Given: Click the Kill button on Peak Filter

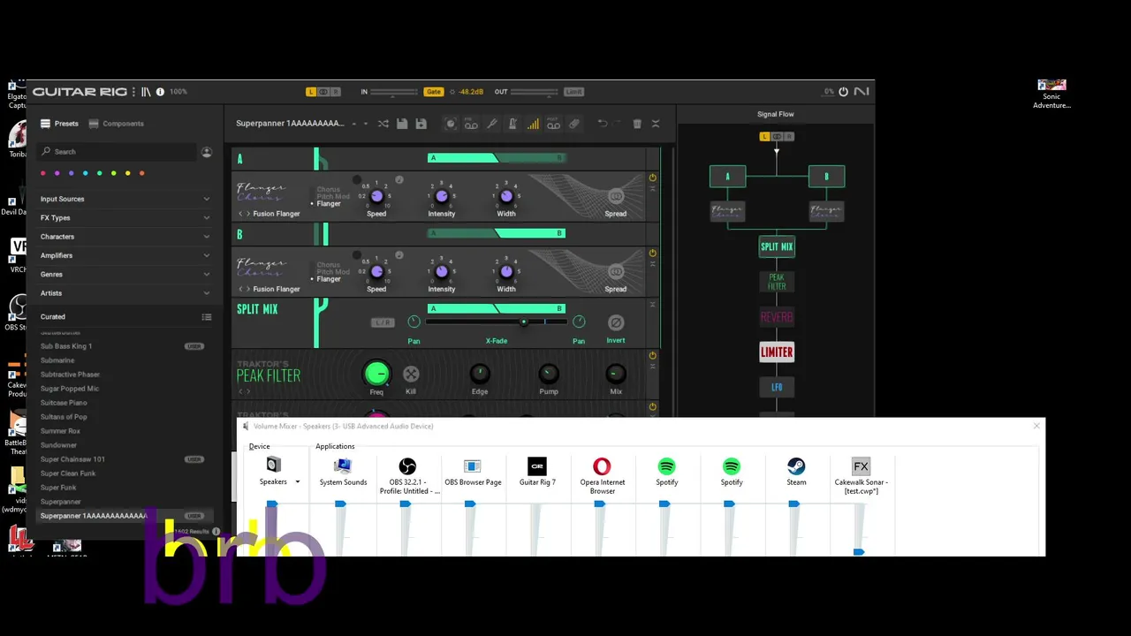Looking at the screenshot, I should [411, 375].
